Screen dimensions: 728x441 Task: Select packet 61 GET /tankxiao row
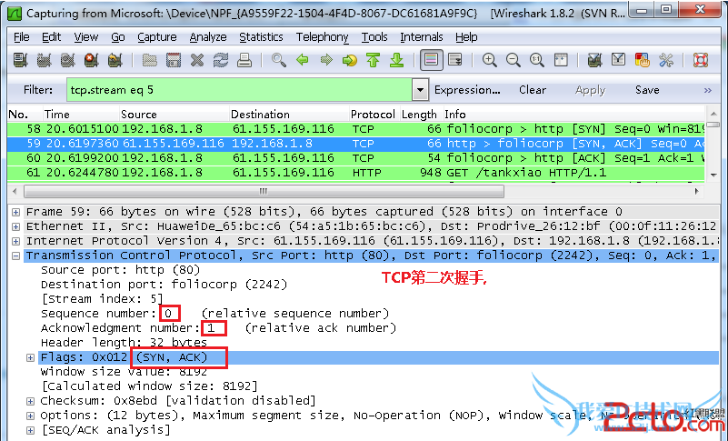pos(356,173)
